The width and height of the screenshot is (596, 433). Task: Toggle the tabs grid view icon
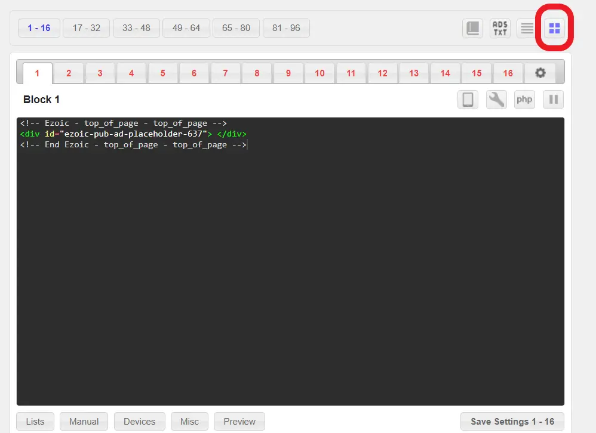[554, 28]
